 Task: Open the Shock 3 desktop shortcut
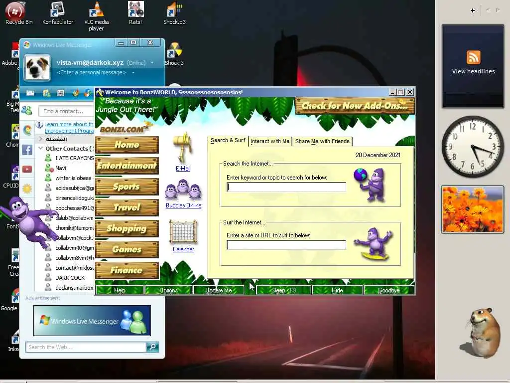[174, 54]
